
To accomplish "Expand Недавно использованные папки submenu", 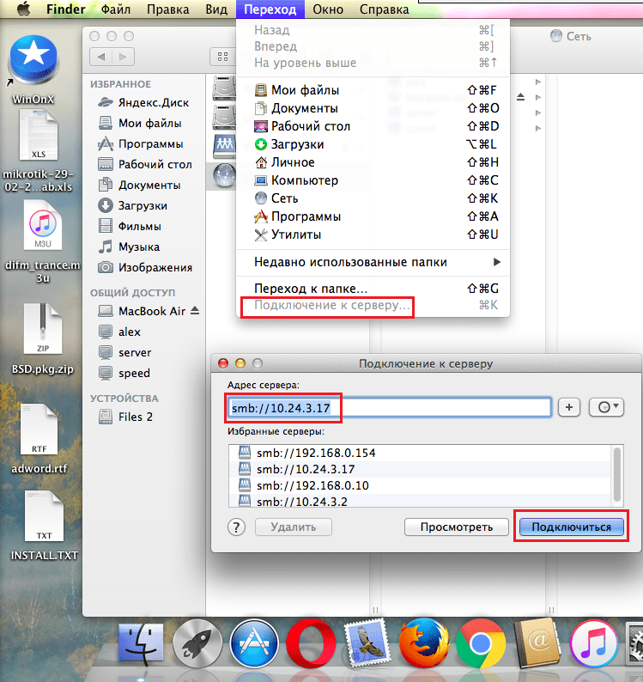I will pyautogui.click(x=373, y=262).
